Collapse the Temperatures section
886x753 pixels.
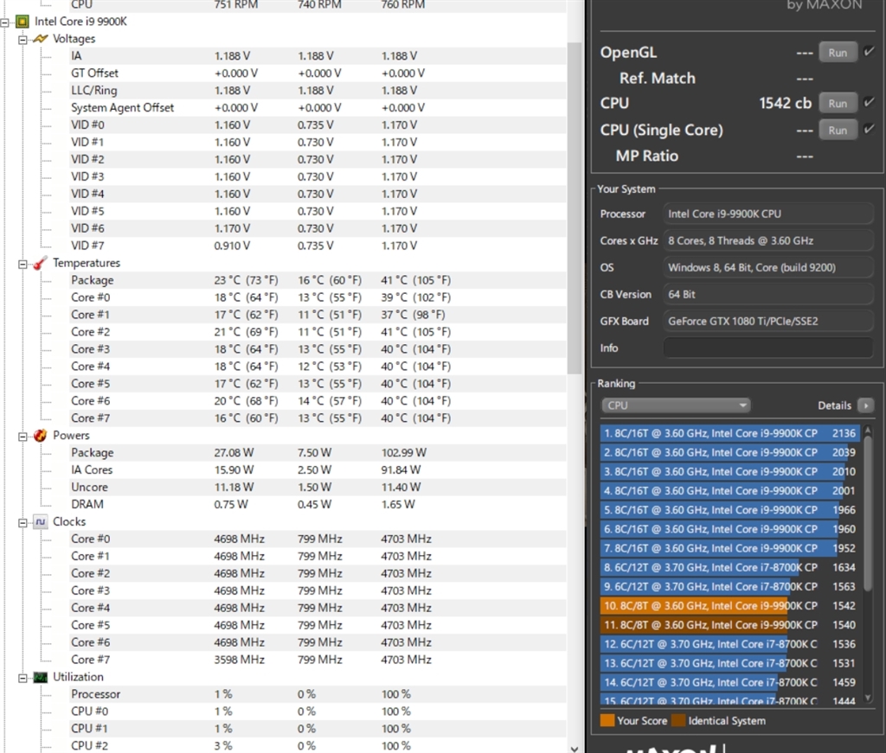[22, 264]
